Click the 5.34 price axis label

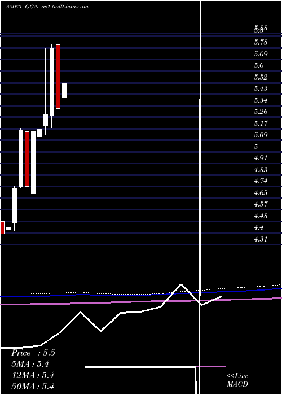(261, 100)
